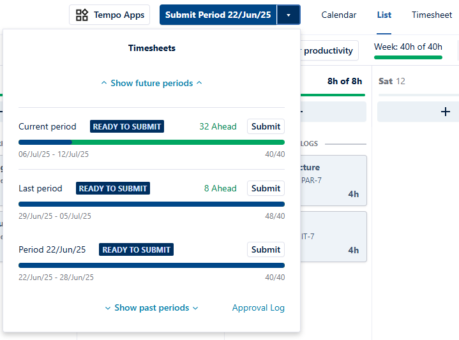Image resolution: width=459 pixels, height=340 pixels.
Task: Expand Show past periods
Action: point(151,307)
